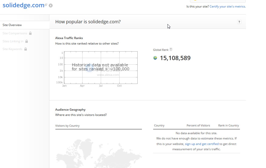Click the Country column header
266x168 pixels.
coord(159,125)
